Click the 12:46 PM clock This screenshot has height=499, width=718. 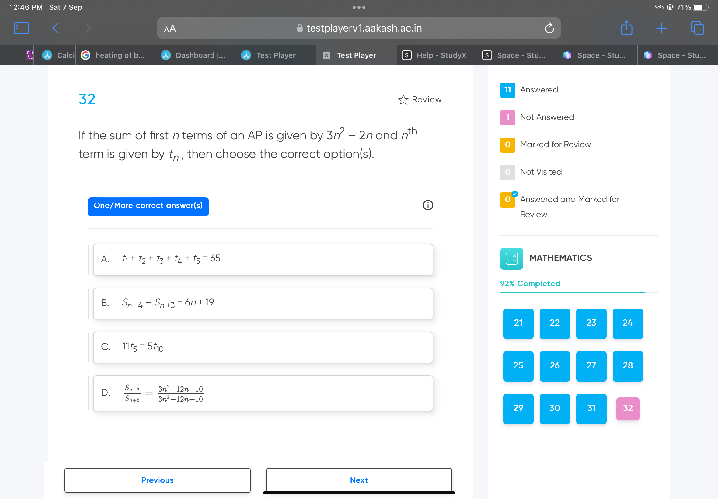pos(26,7)
